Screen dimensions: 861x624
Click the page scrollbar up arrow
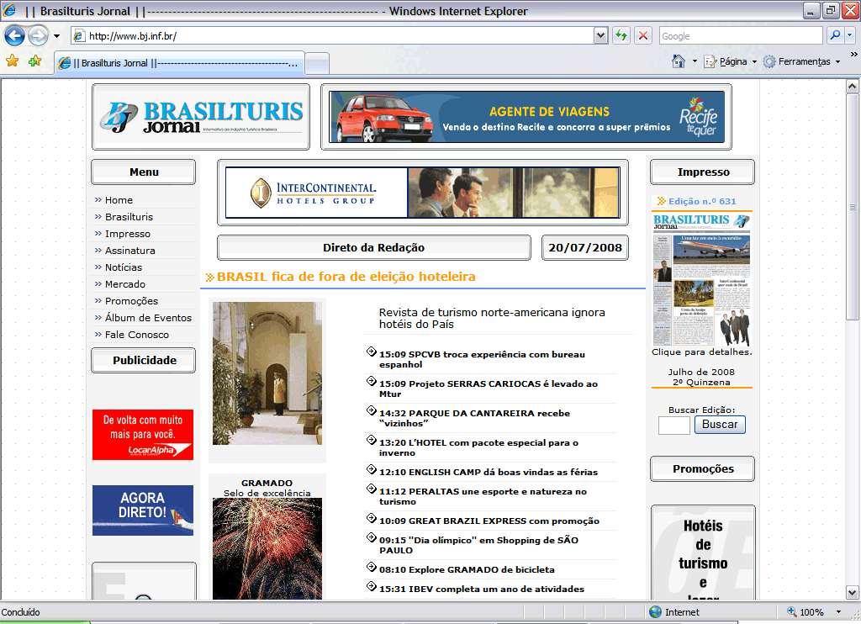coord(853,87)
